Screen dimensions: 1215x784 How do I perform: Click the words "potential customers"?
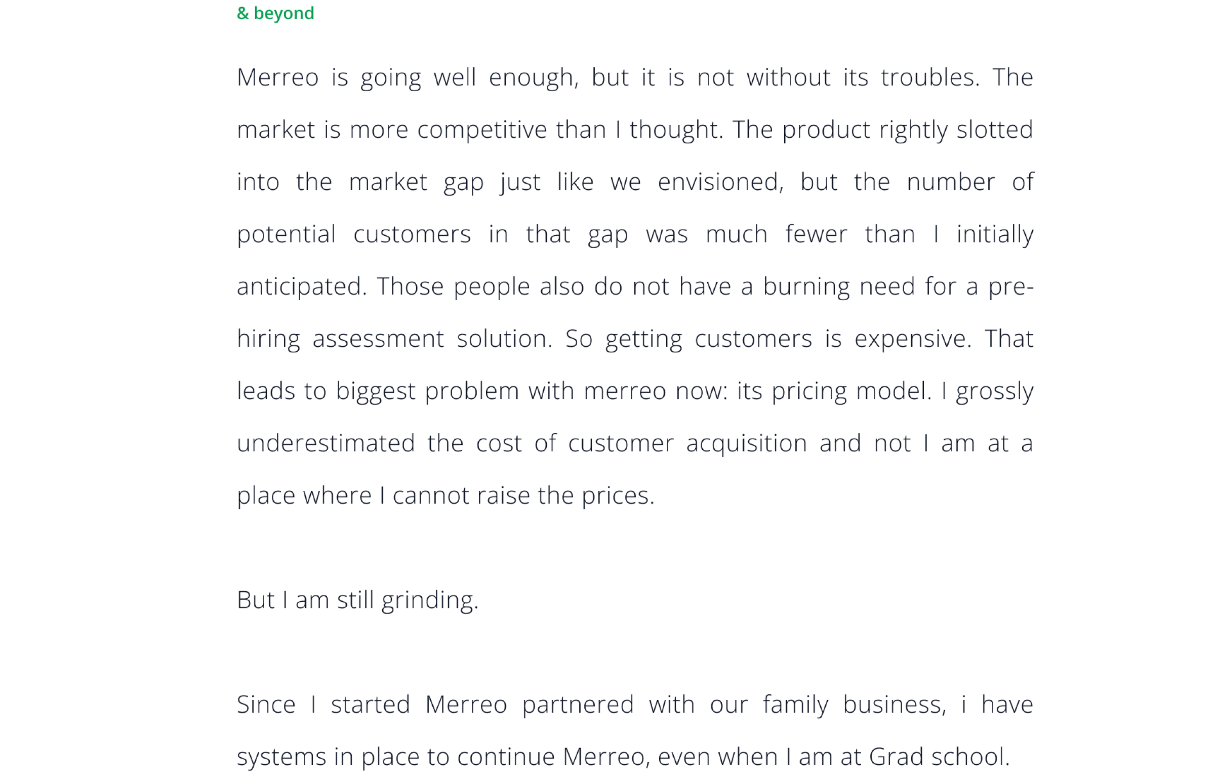pos(353,234)
